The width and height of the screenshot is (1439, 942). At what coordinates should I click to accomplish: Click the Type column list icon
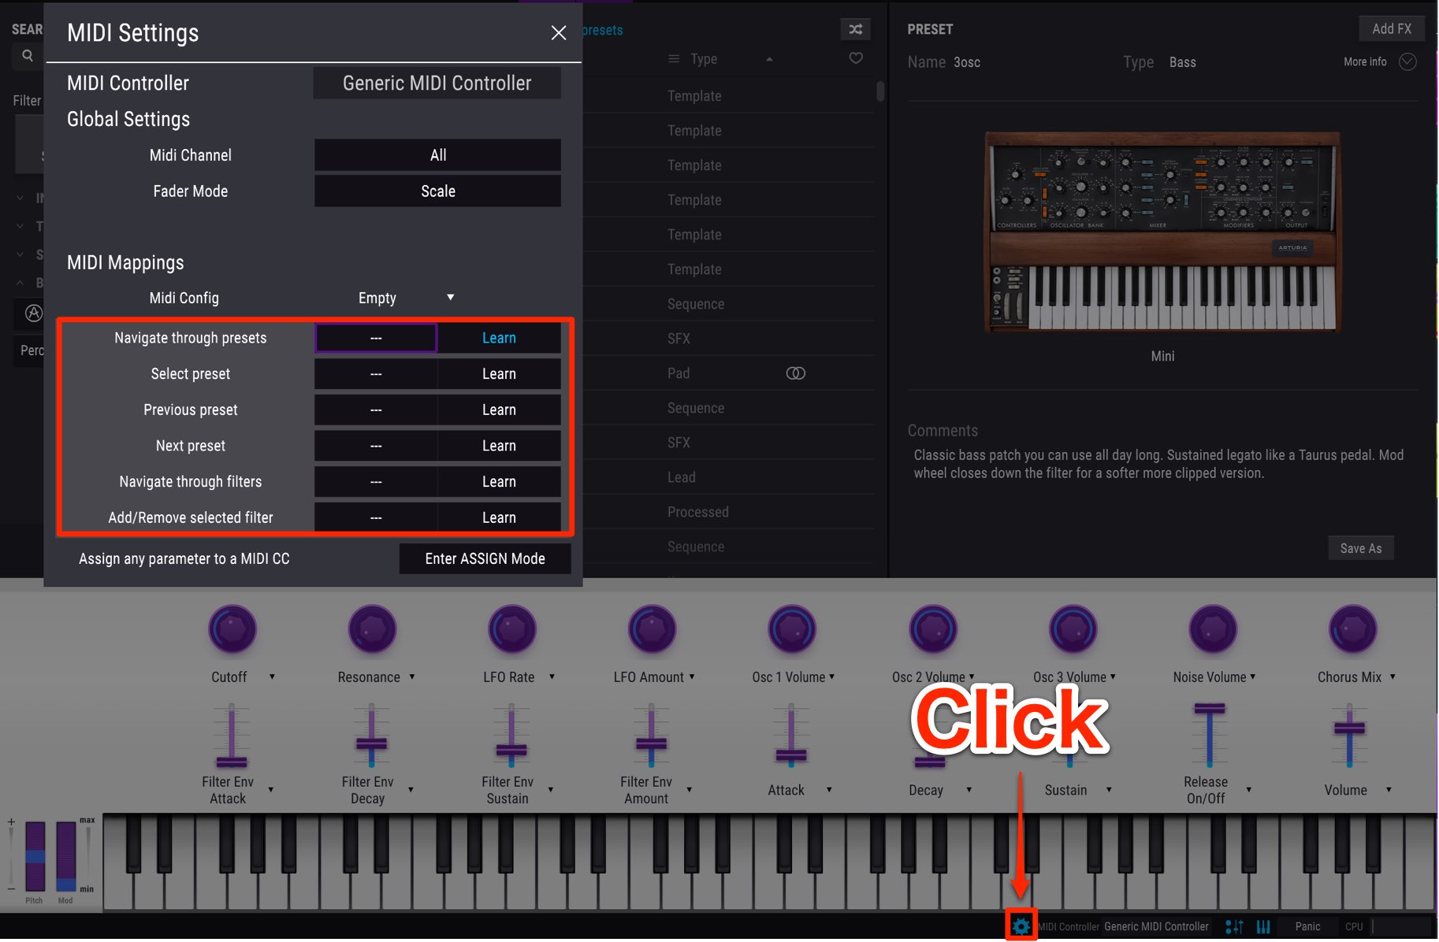pyautogui.click(x=674, y=59)
